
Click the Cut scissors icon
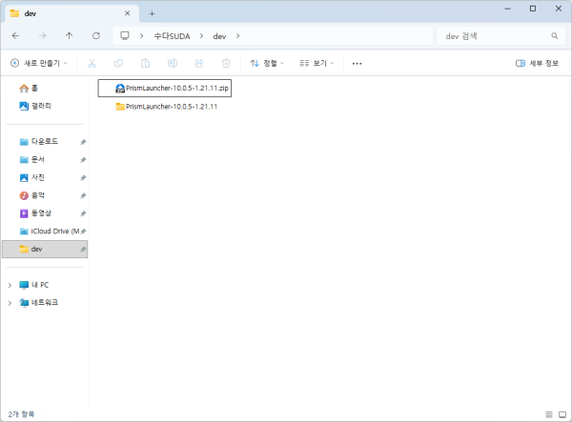tap(92, 64)
